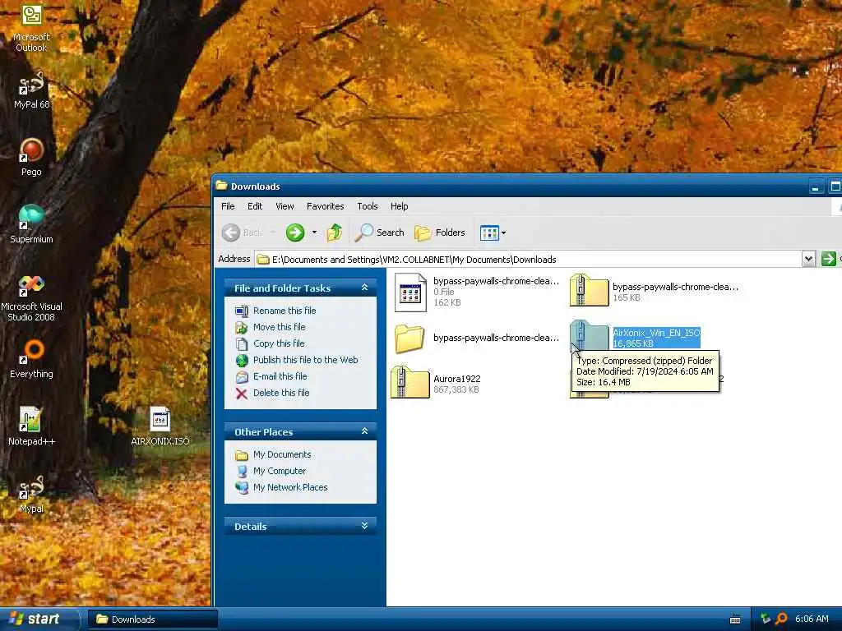Click the green Go button
This screenshot has height=631, width=842.
point(829,259)
